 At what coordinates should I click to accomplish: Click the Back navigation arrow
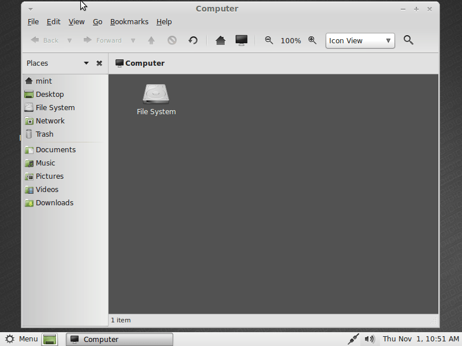pos(44,40)
